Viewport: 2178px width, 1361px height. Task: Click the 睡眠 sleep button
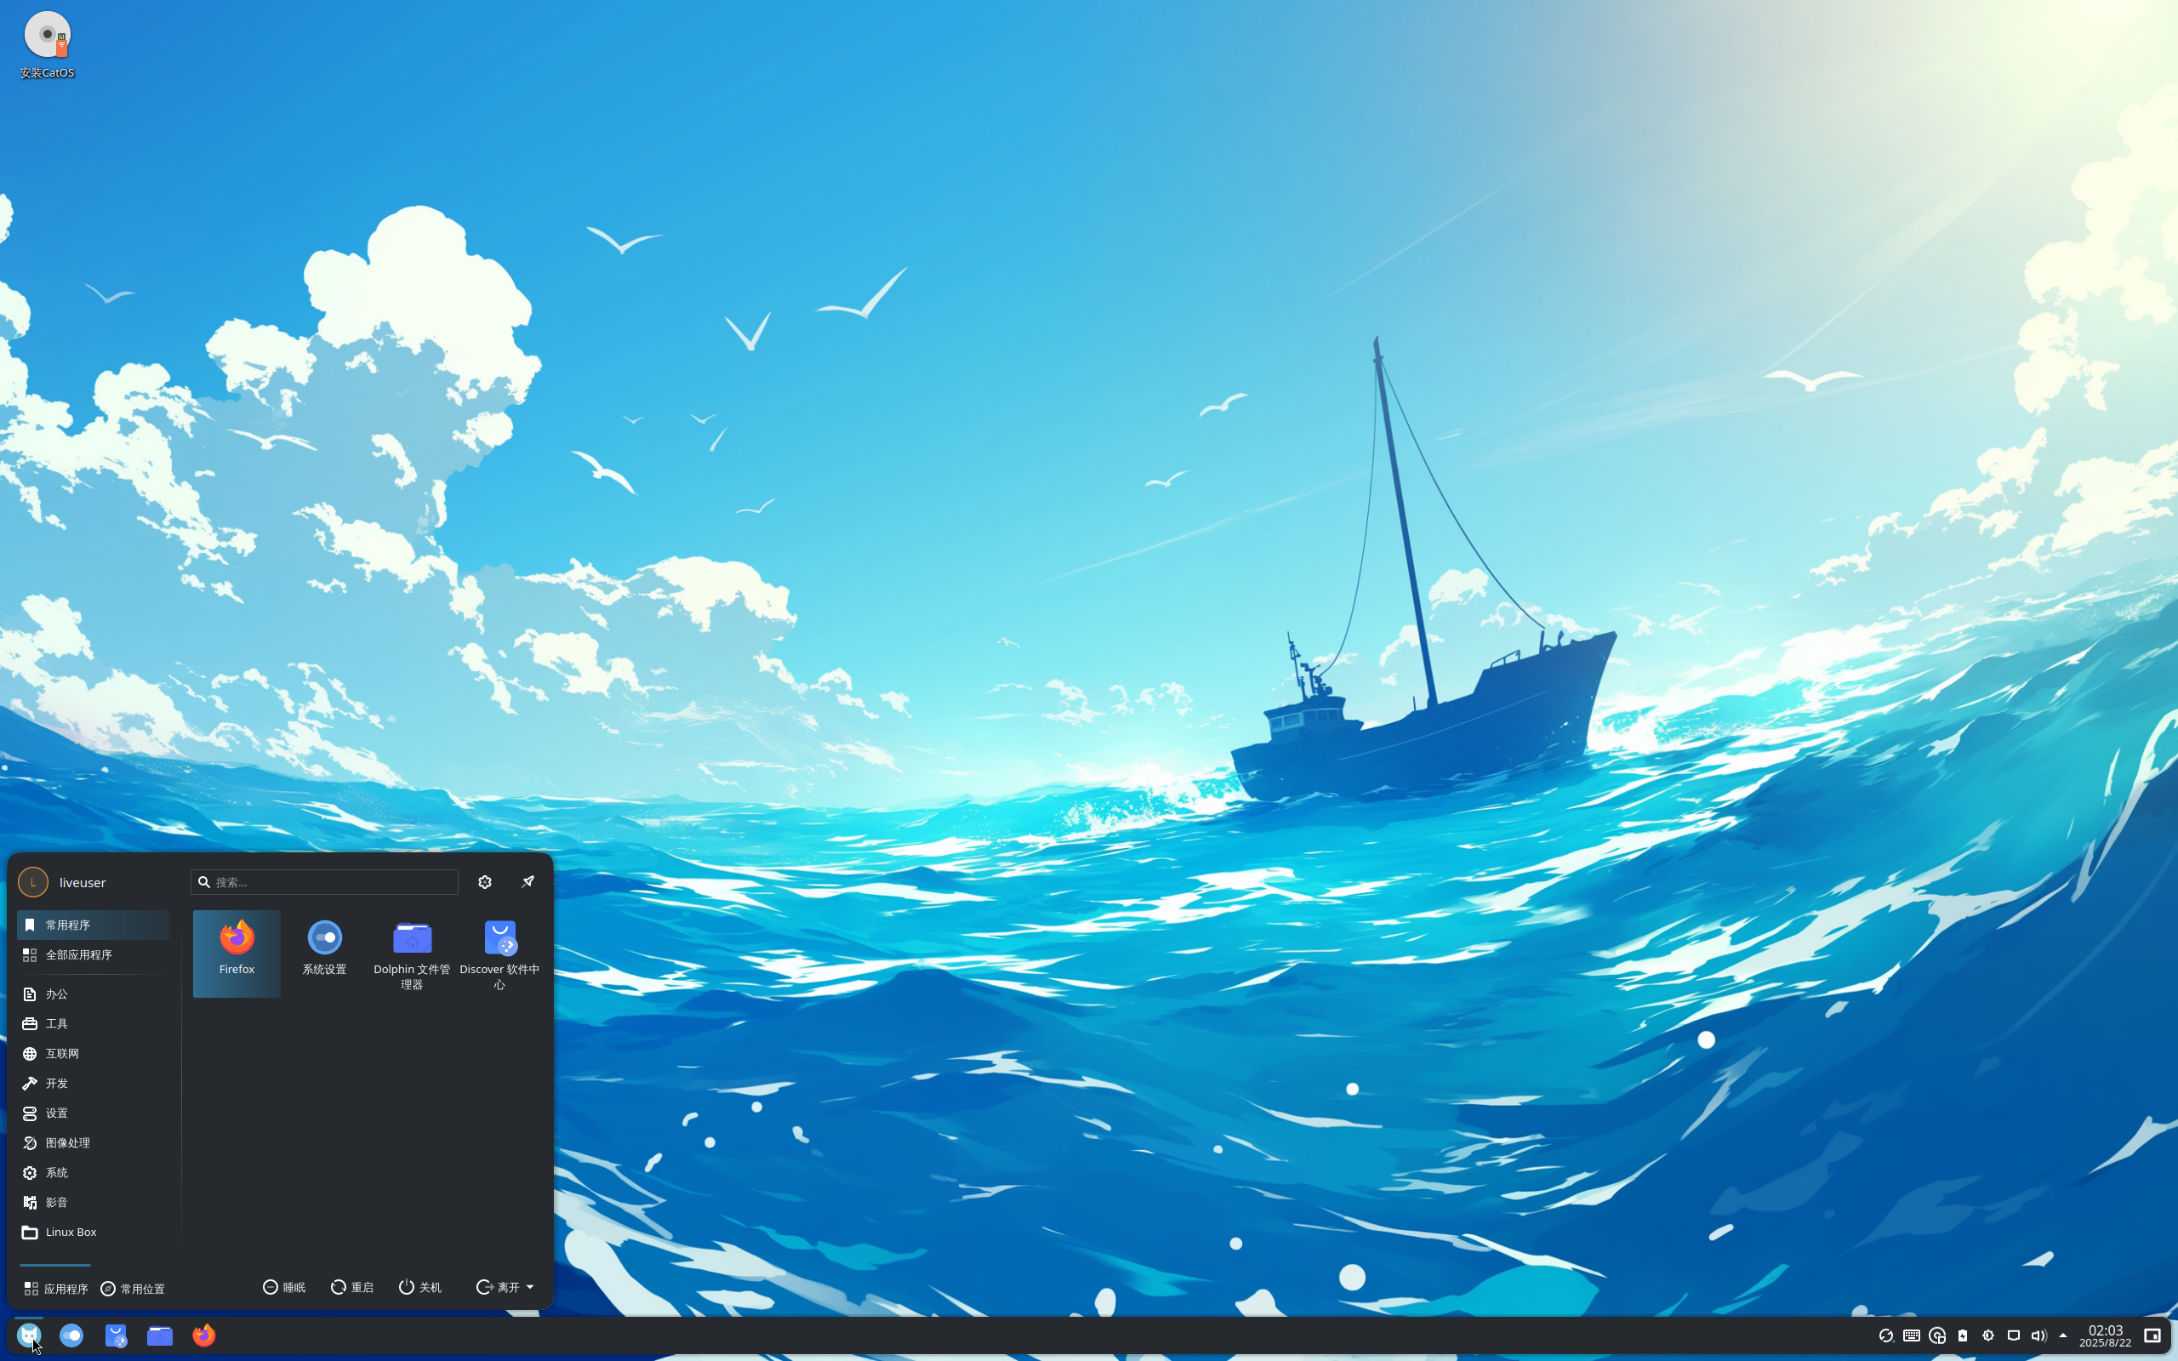tap(284, 1287)
